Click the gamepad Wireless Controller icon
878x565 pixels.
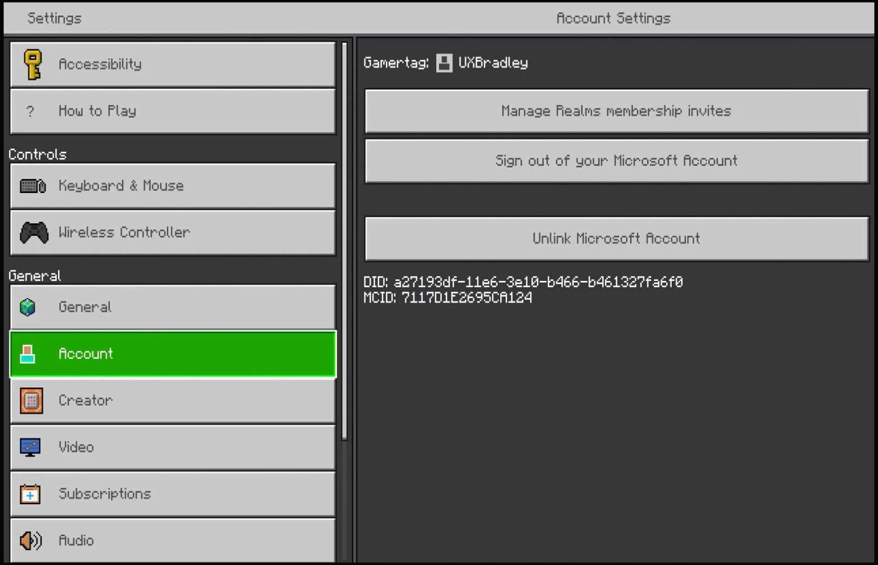pos(34,233)
